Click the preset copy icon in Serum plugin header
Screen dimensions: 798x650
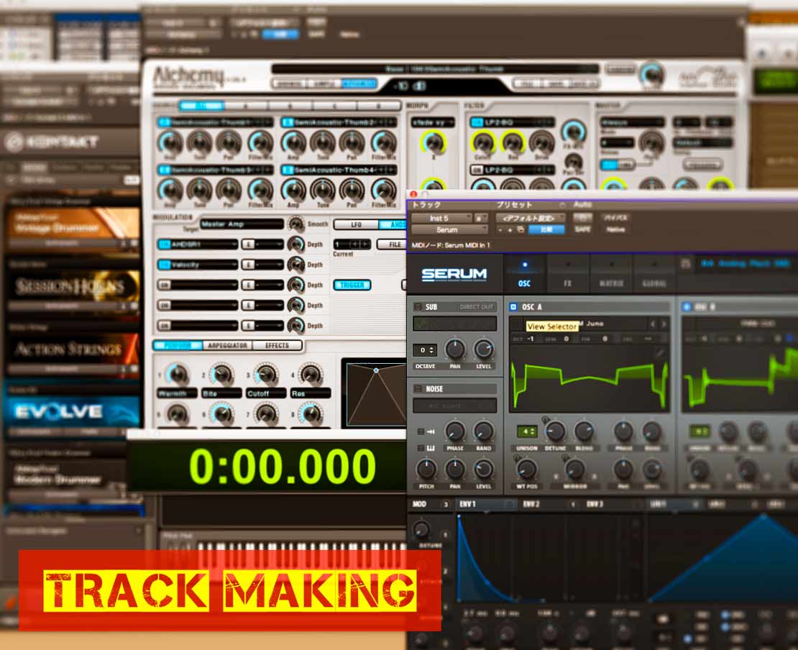(520, 230)
